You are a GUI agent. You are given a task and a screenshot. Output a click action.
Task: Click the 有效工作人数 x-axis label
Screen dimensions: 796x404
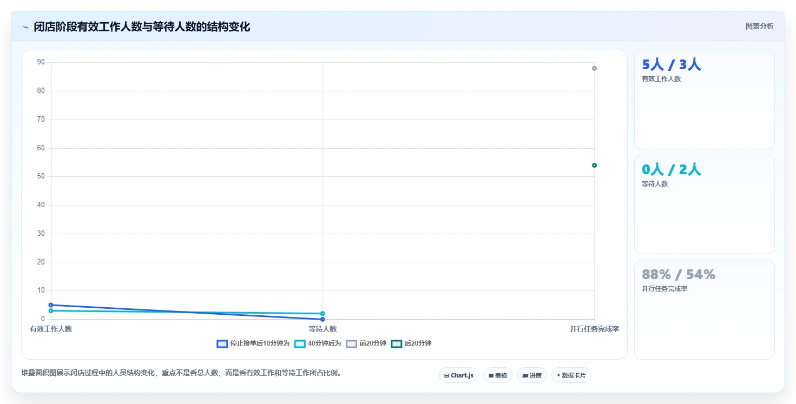(51, 329)
